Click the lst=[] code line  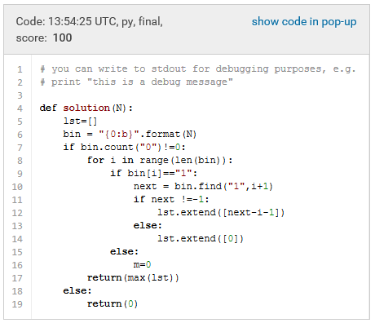point(80,121)
